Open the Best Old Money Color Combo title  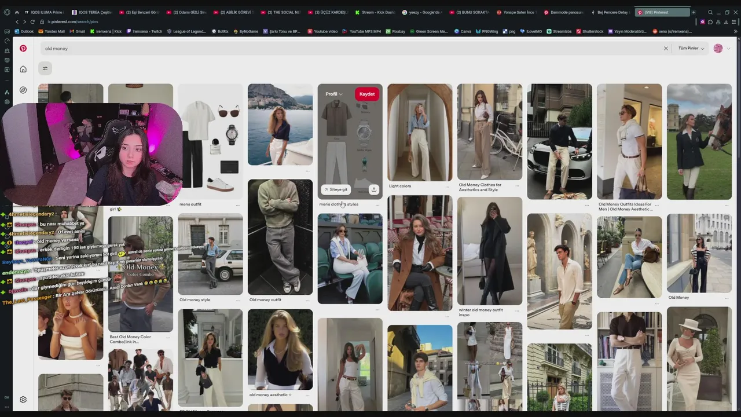130,339
